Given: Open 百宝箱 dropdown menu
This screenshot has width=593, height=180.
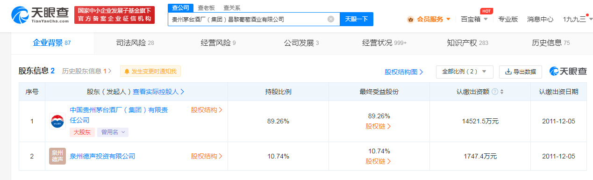Looking at the screenshot, I should click(x=474, y=19).
